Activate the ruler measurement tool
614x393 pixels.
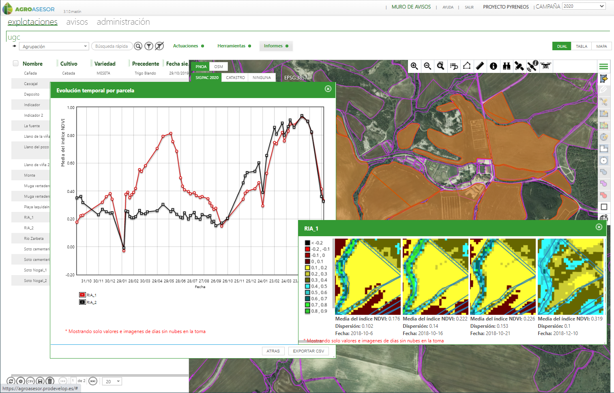[x=480, y=66]
